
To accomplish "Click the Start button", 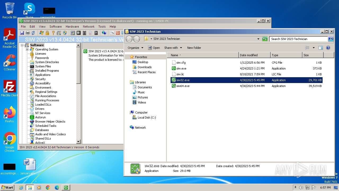I will 7,188.
